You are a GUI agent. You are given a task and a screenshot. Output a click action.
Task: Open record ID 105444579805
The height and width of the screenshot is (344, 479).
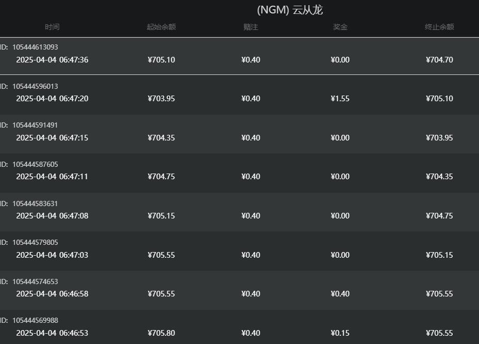click(x=35, y=242)
